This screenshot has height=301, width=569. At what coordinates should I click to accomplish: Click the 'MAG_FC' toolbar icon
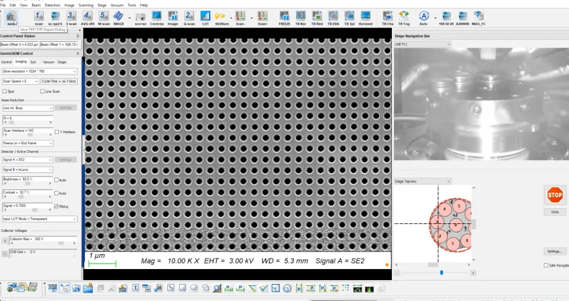(479, 18)
